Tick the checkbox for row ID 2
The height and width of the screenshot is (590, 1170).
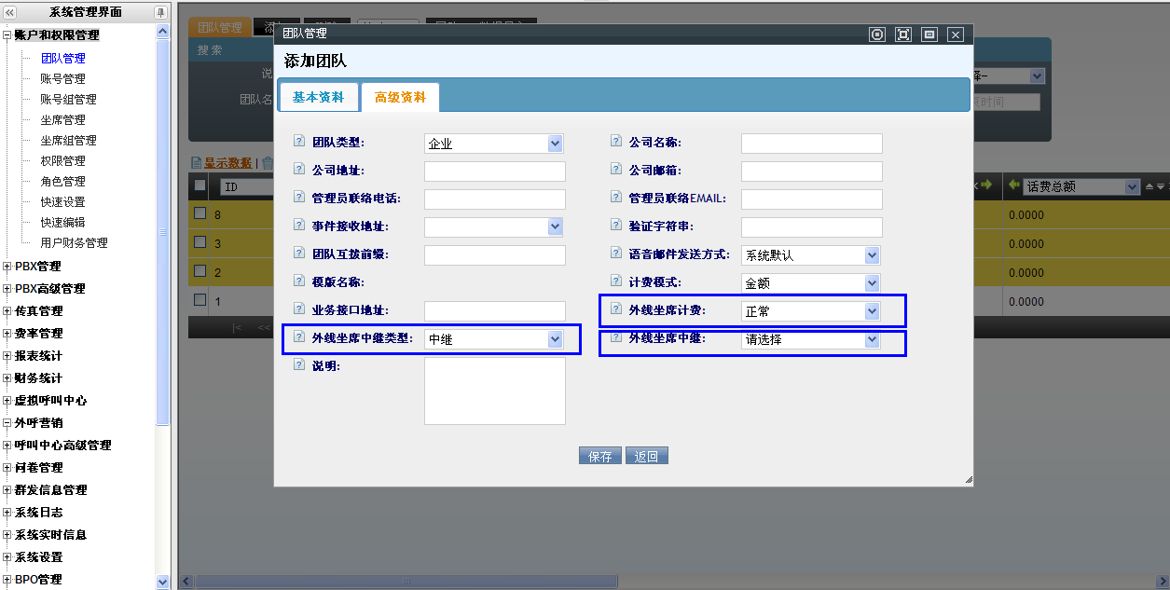tap(200, 271)
